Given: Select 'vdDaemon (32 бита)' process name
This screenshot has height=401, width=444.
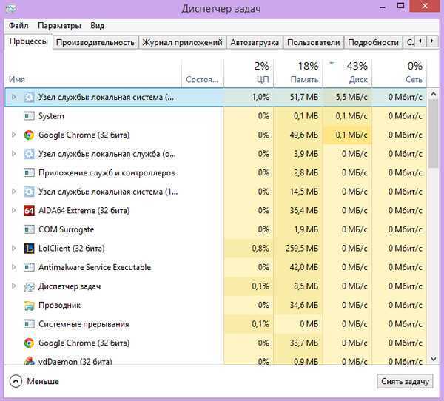Looking at the screenshot, I should 75,361.
